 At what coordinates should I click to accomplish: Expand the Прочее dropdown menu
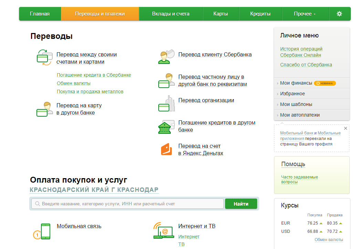tap(305, 14)
